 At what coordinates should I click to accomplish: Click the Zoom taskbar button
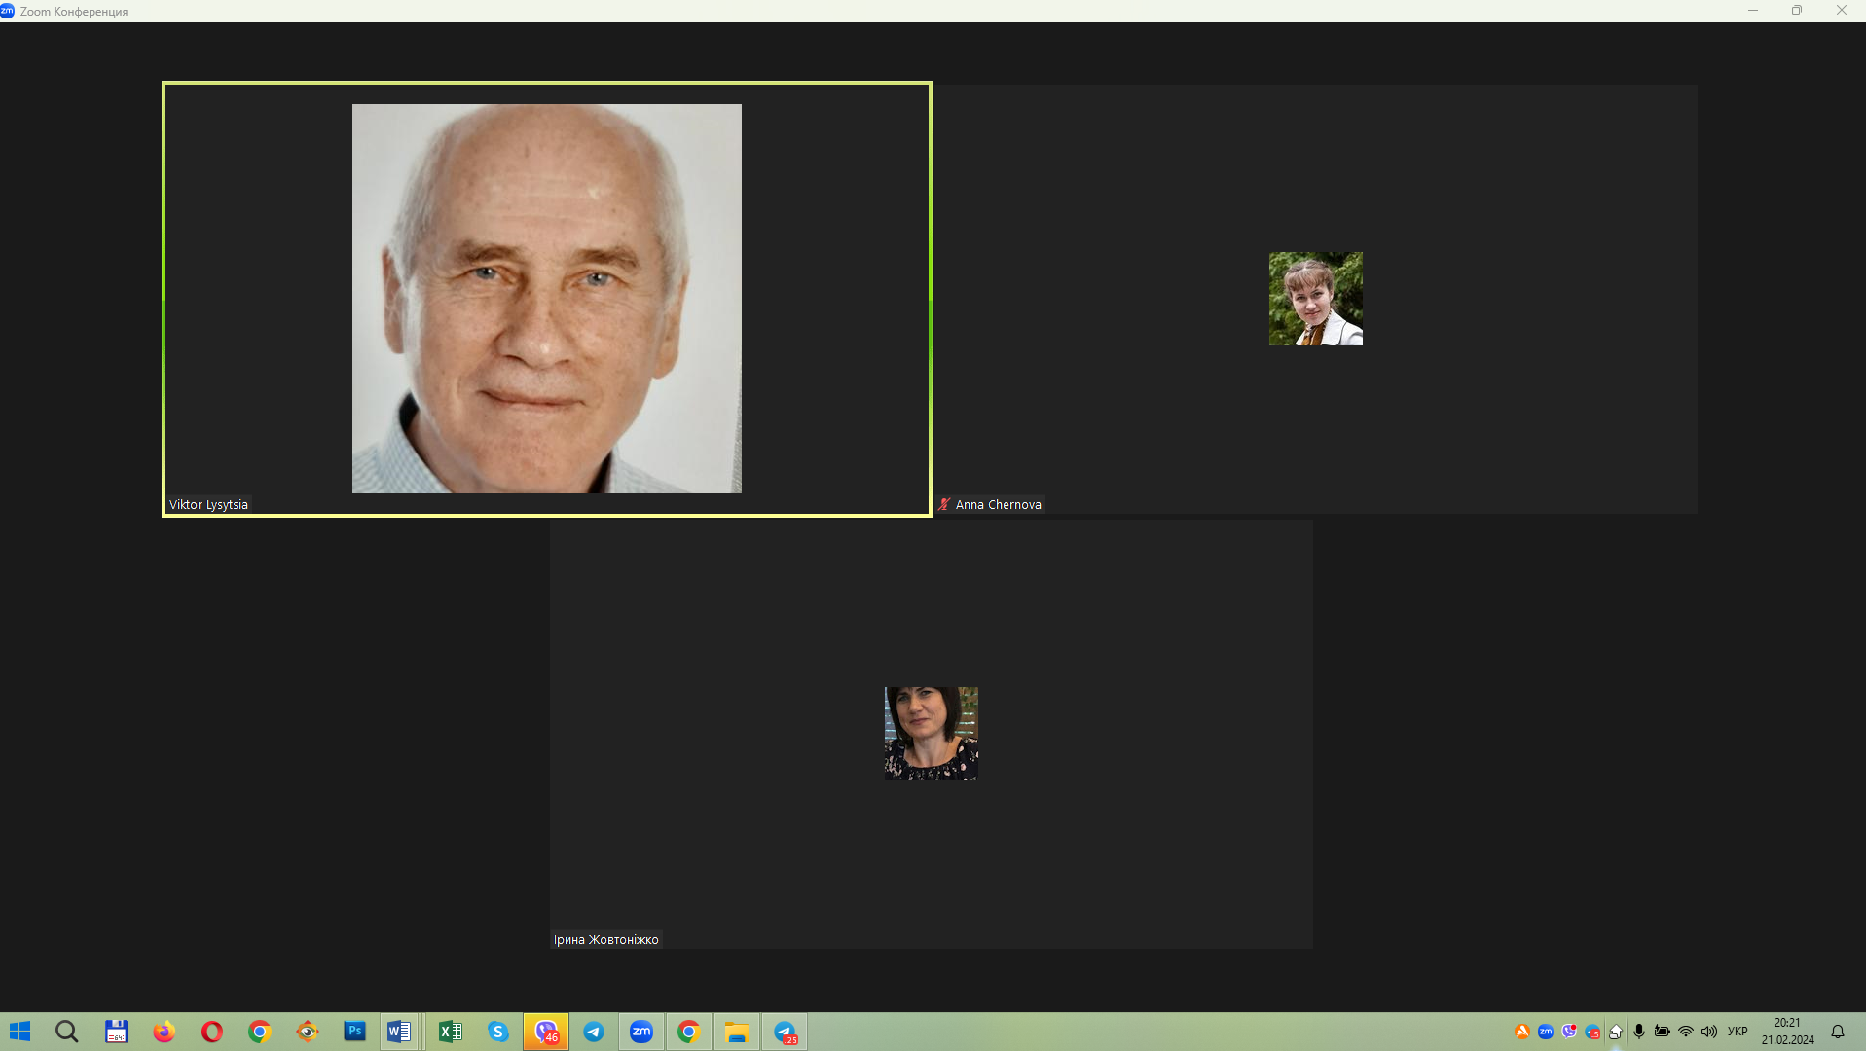641,1032
